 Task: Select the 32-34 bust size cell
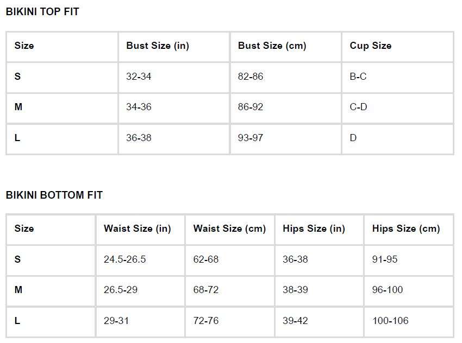click(139, 77)
